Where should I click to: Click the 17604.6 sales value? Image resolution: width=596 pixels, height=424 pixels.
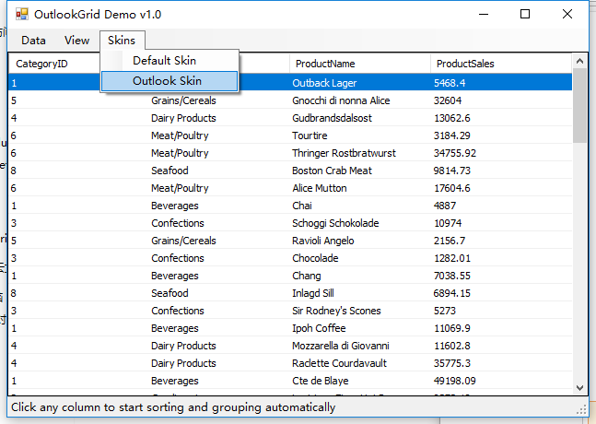(452, 188)
